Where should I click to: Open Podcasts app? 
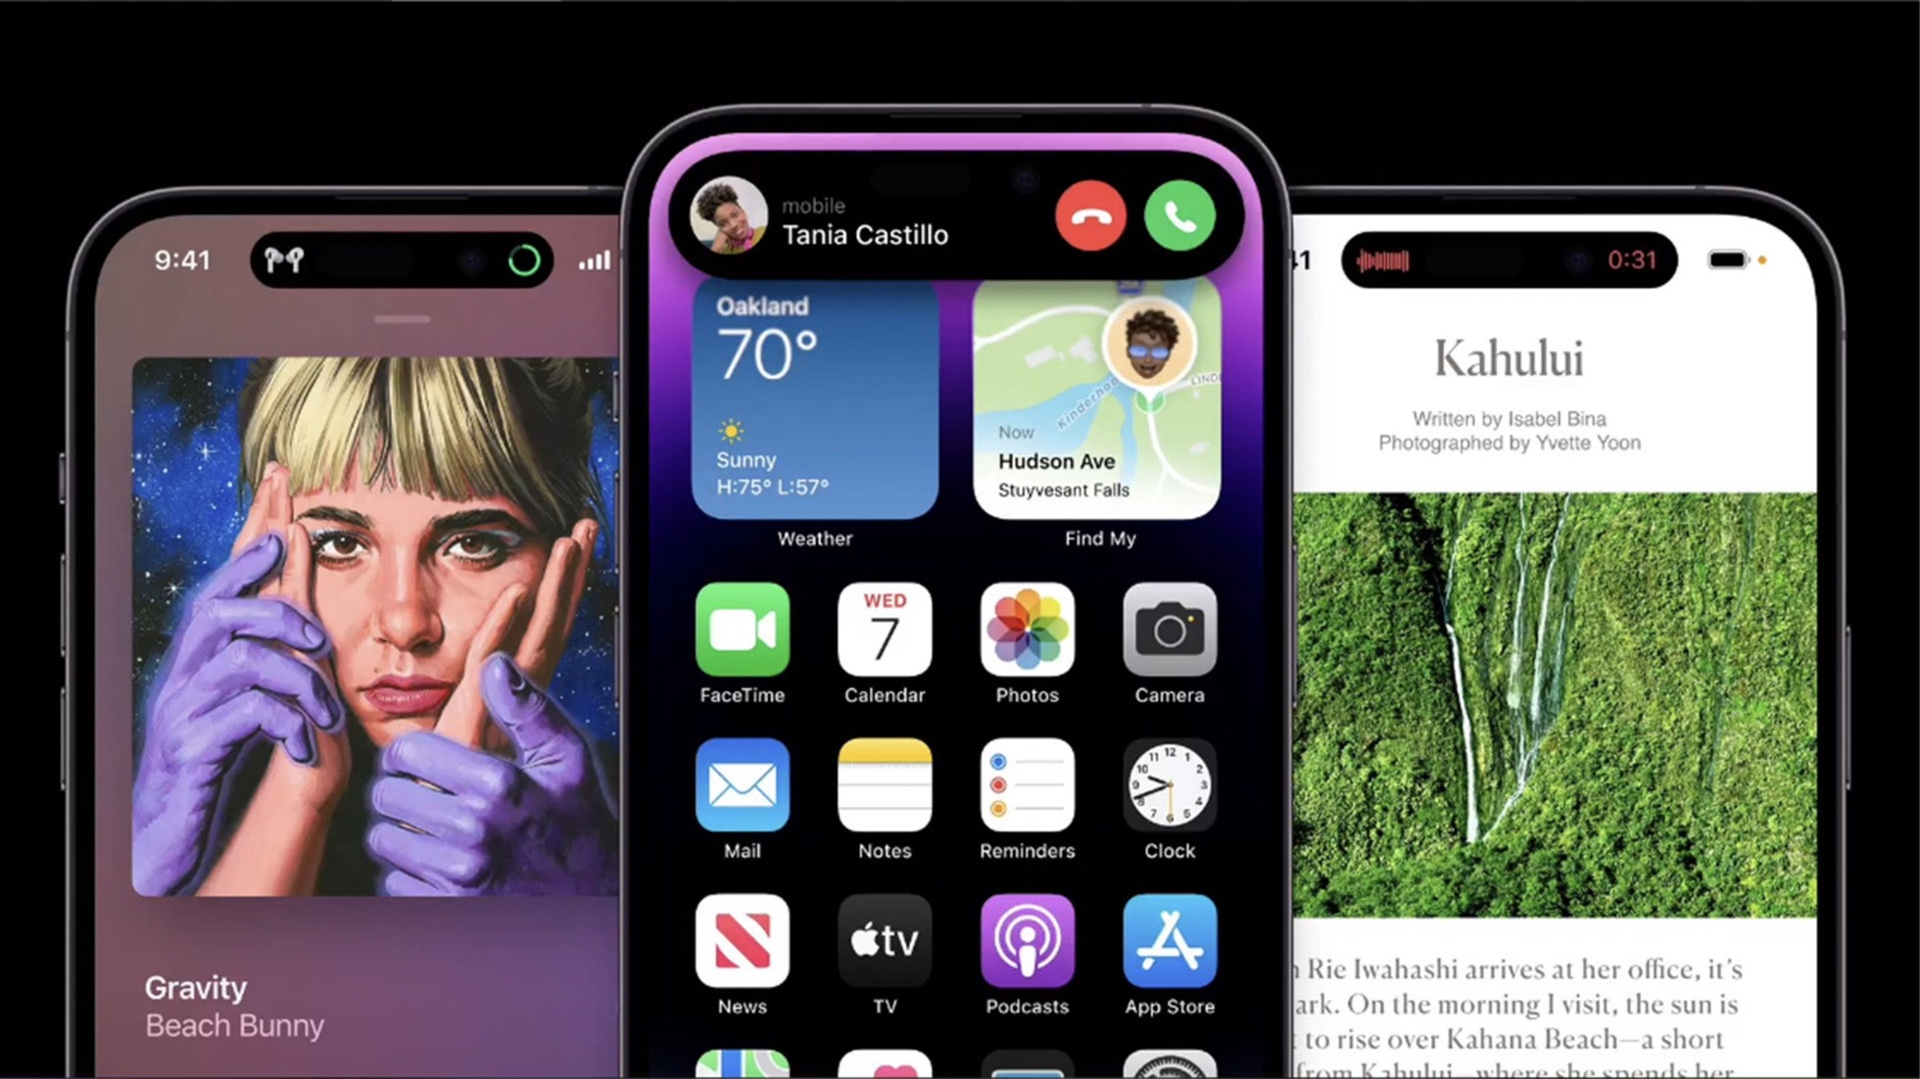tap(1028, 943)
